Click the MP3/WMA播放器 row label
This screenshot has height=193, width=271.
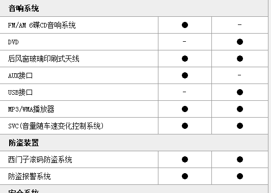coord(31,109)
